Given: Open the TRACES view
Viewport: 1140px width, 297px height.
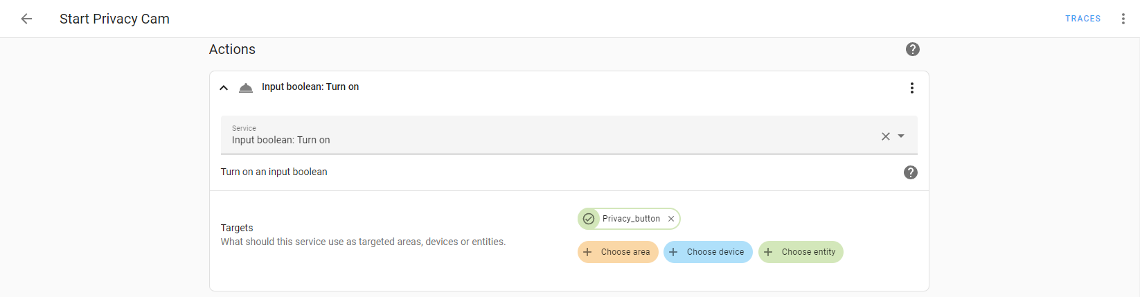Looking at the screenshot, I should [1083, 19].
